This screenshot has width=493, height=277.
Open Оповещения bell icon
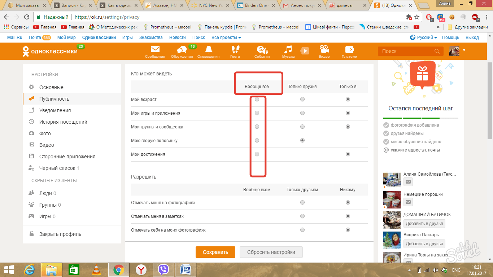pos(209,50)
